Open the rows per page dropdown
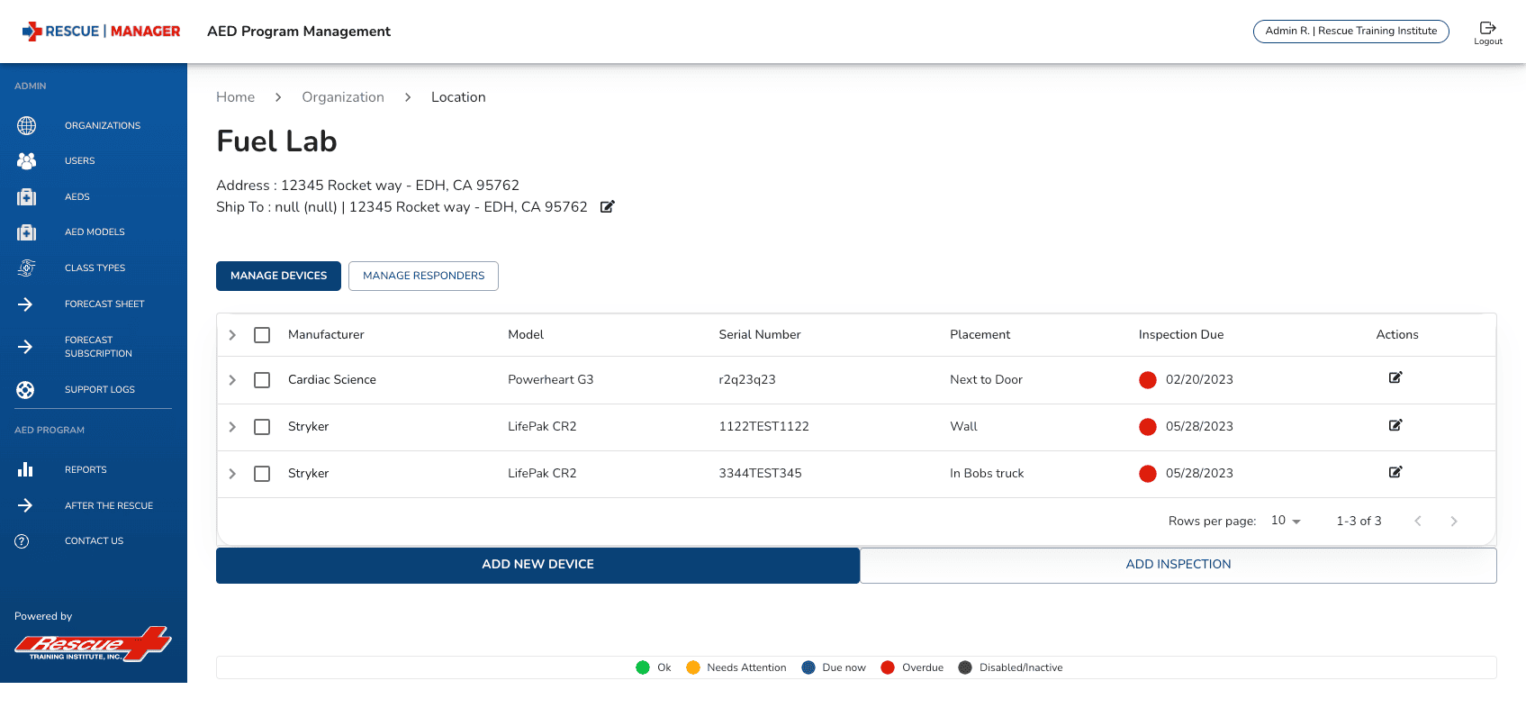The width and height of the screenshot is (1526, 708). pos(1286,521)
